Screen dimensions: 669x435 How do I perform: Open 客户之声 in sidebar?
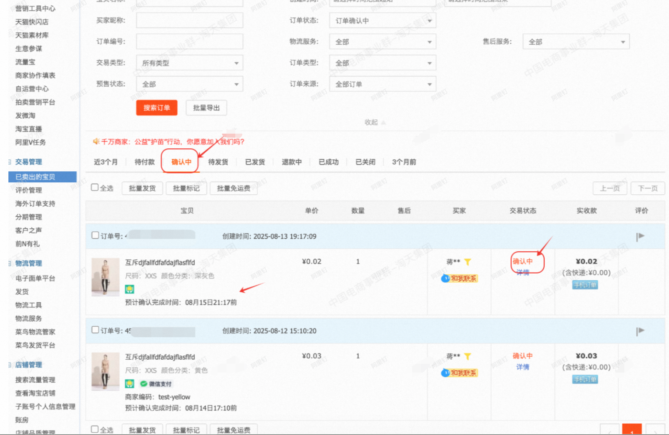click(x=29, y=230)
